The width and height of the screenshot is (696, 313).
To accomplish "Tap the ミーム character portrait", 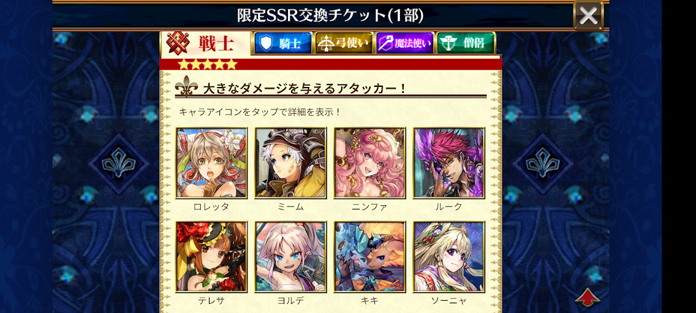I will coord(291,162).
